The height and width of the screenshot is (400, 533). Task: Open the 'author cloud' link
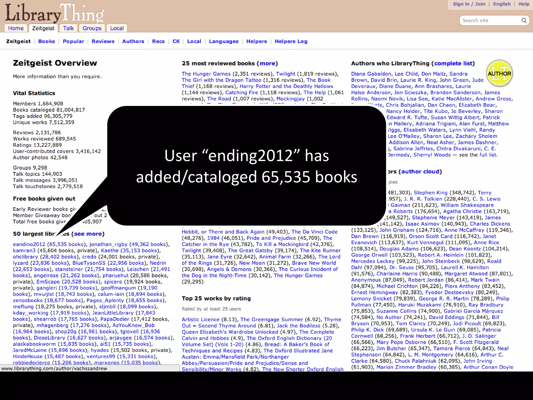click(420, 171)
